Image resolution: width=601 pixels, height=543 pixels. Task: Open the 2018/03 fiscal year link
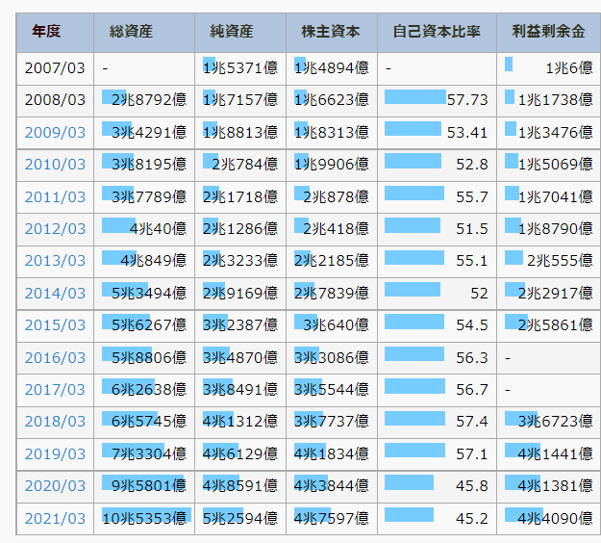(55, 422)
